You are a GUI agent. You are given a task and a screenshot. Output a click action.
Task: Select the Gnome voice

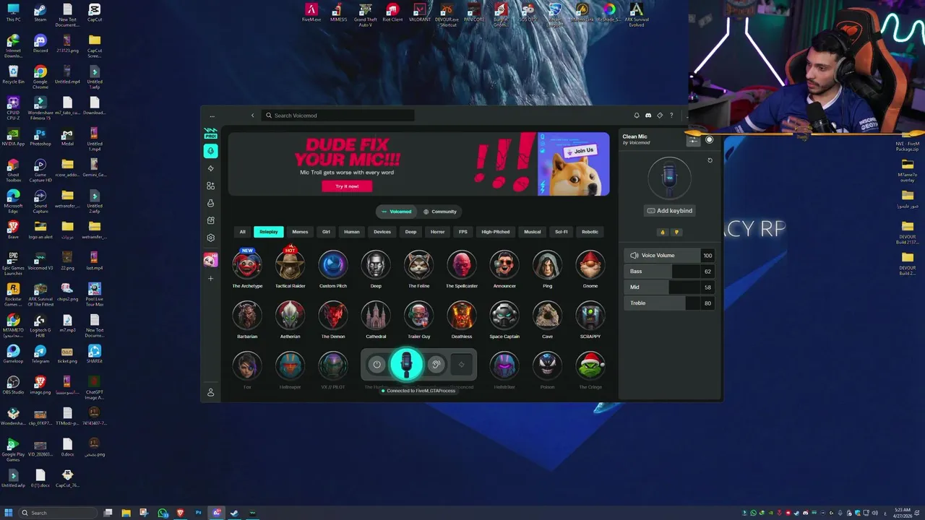[590, 269]
